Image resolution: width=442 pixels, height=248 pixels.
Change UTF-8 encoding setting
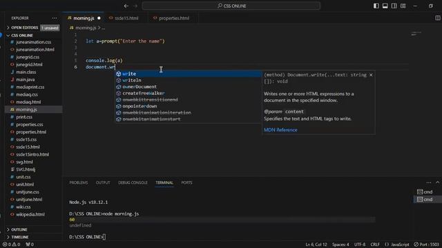point(360,245)
